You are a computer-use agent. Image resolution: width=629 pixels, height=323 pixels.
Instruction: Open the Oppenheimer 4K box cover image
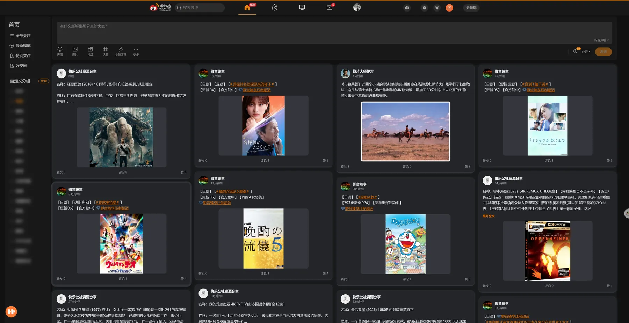pos(548,251)
